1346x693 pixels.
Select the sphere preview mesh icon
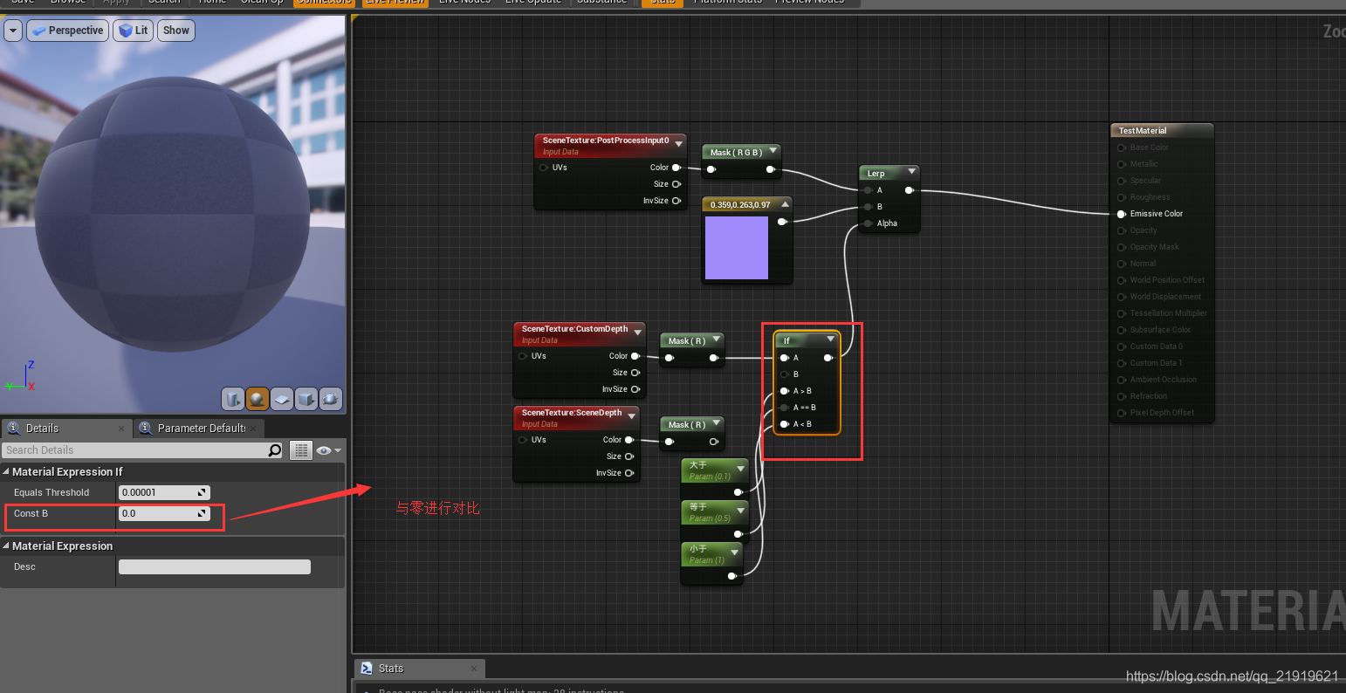[x=257, y=399]
